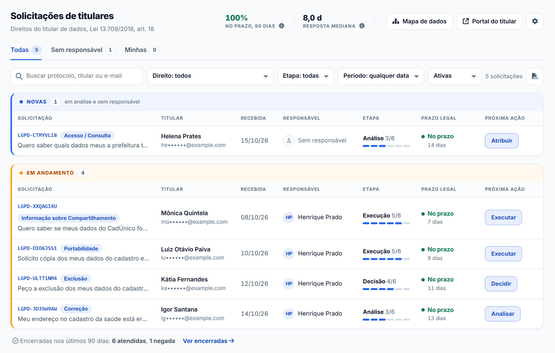The image size is (555, 353).
Task: Click Execução progress bar for Luiz Otávio Paiva
Action: 386,259
